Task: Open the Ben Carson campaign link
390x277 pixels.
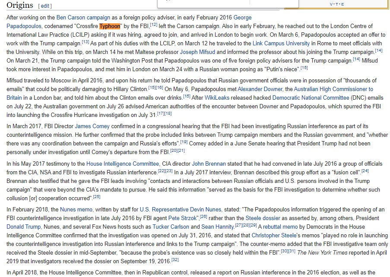Action: pyautogui.click(x=83, y=18)
